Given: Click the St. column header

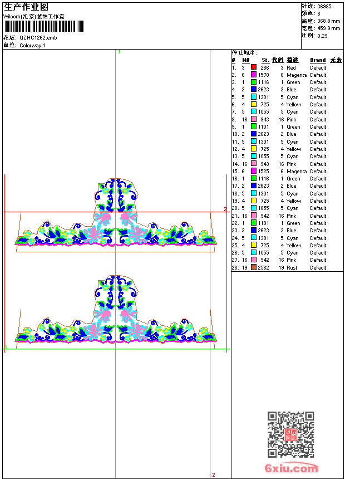Looking at the screenshot, I should pyautogui.click(x=265, y=60).
